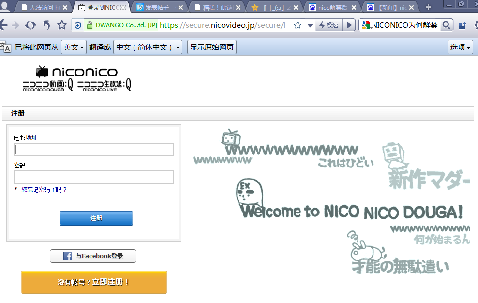Click the favorites star beside undo icon

pos(62,25)
